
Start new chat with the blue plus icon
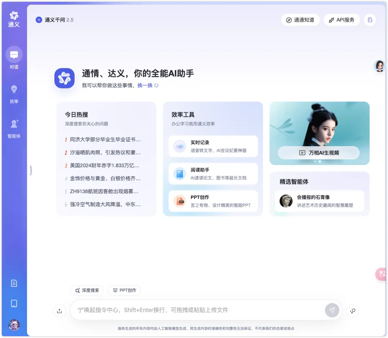click(x=39, y=20)
